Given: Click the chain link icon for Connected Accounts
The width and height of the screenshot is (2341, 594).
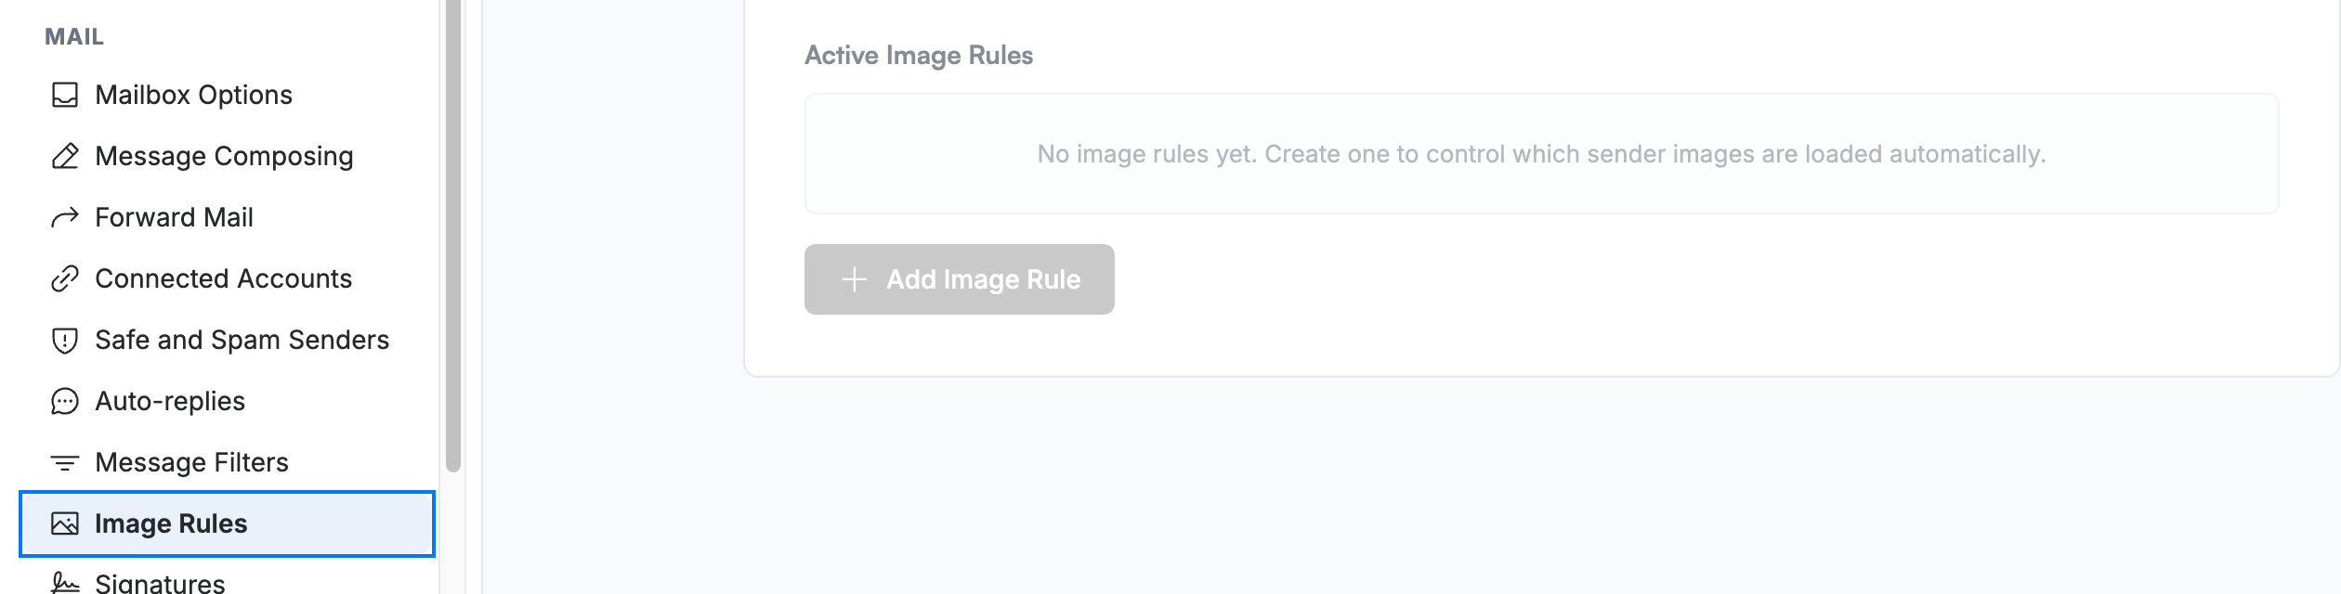Looking at the screenshot, I should [x=65, y=278].
